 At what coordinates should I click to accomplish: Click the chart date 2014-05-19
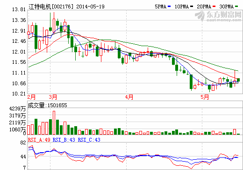(x=90, y=7)
